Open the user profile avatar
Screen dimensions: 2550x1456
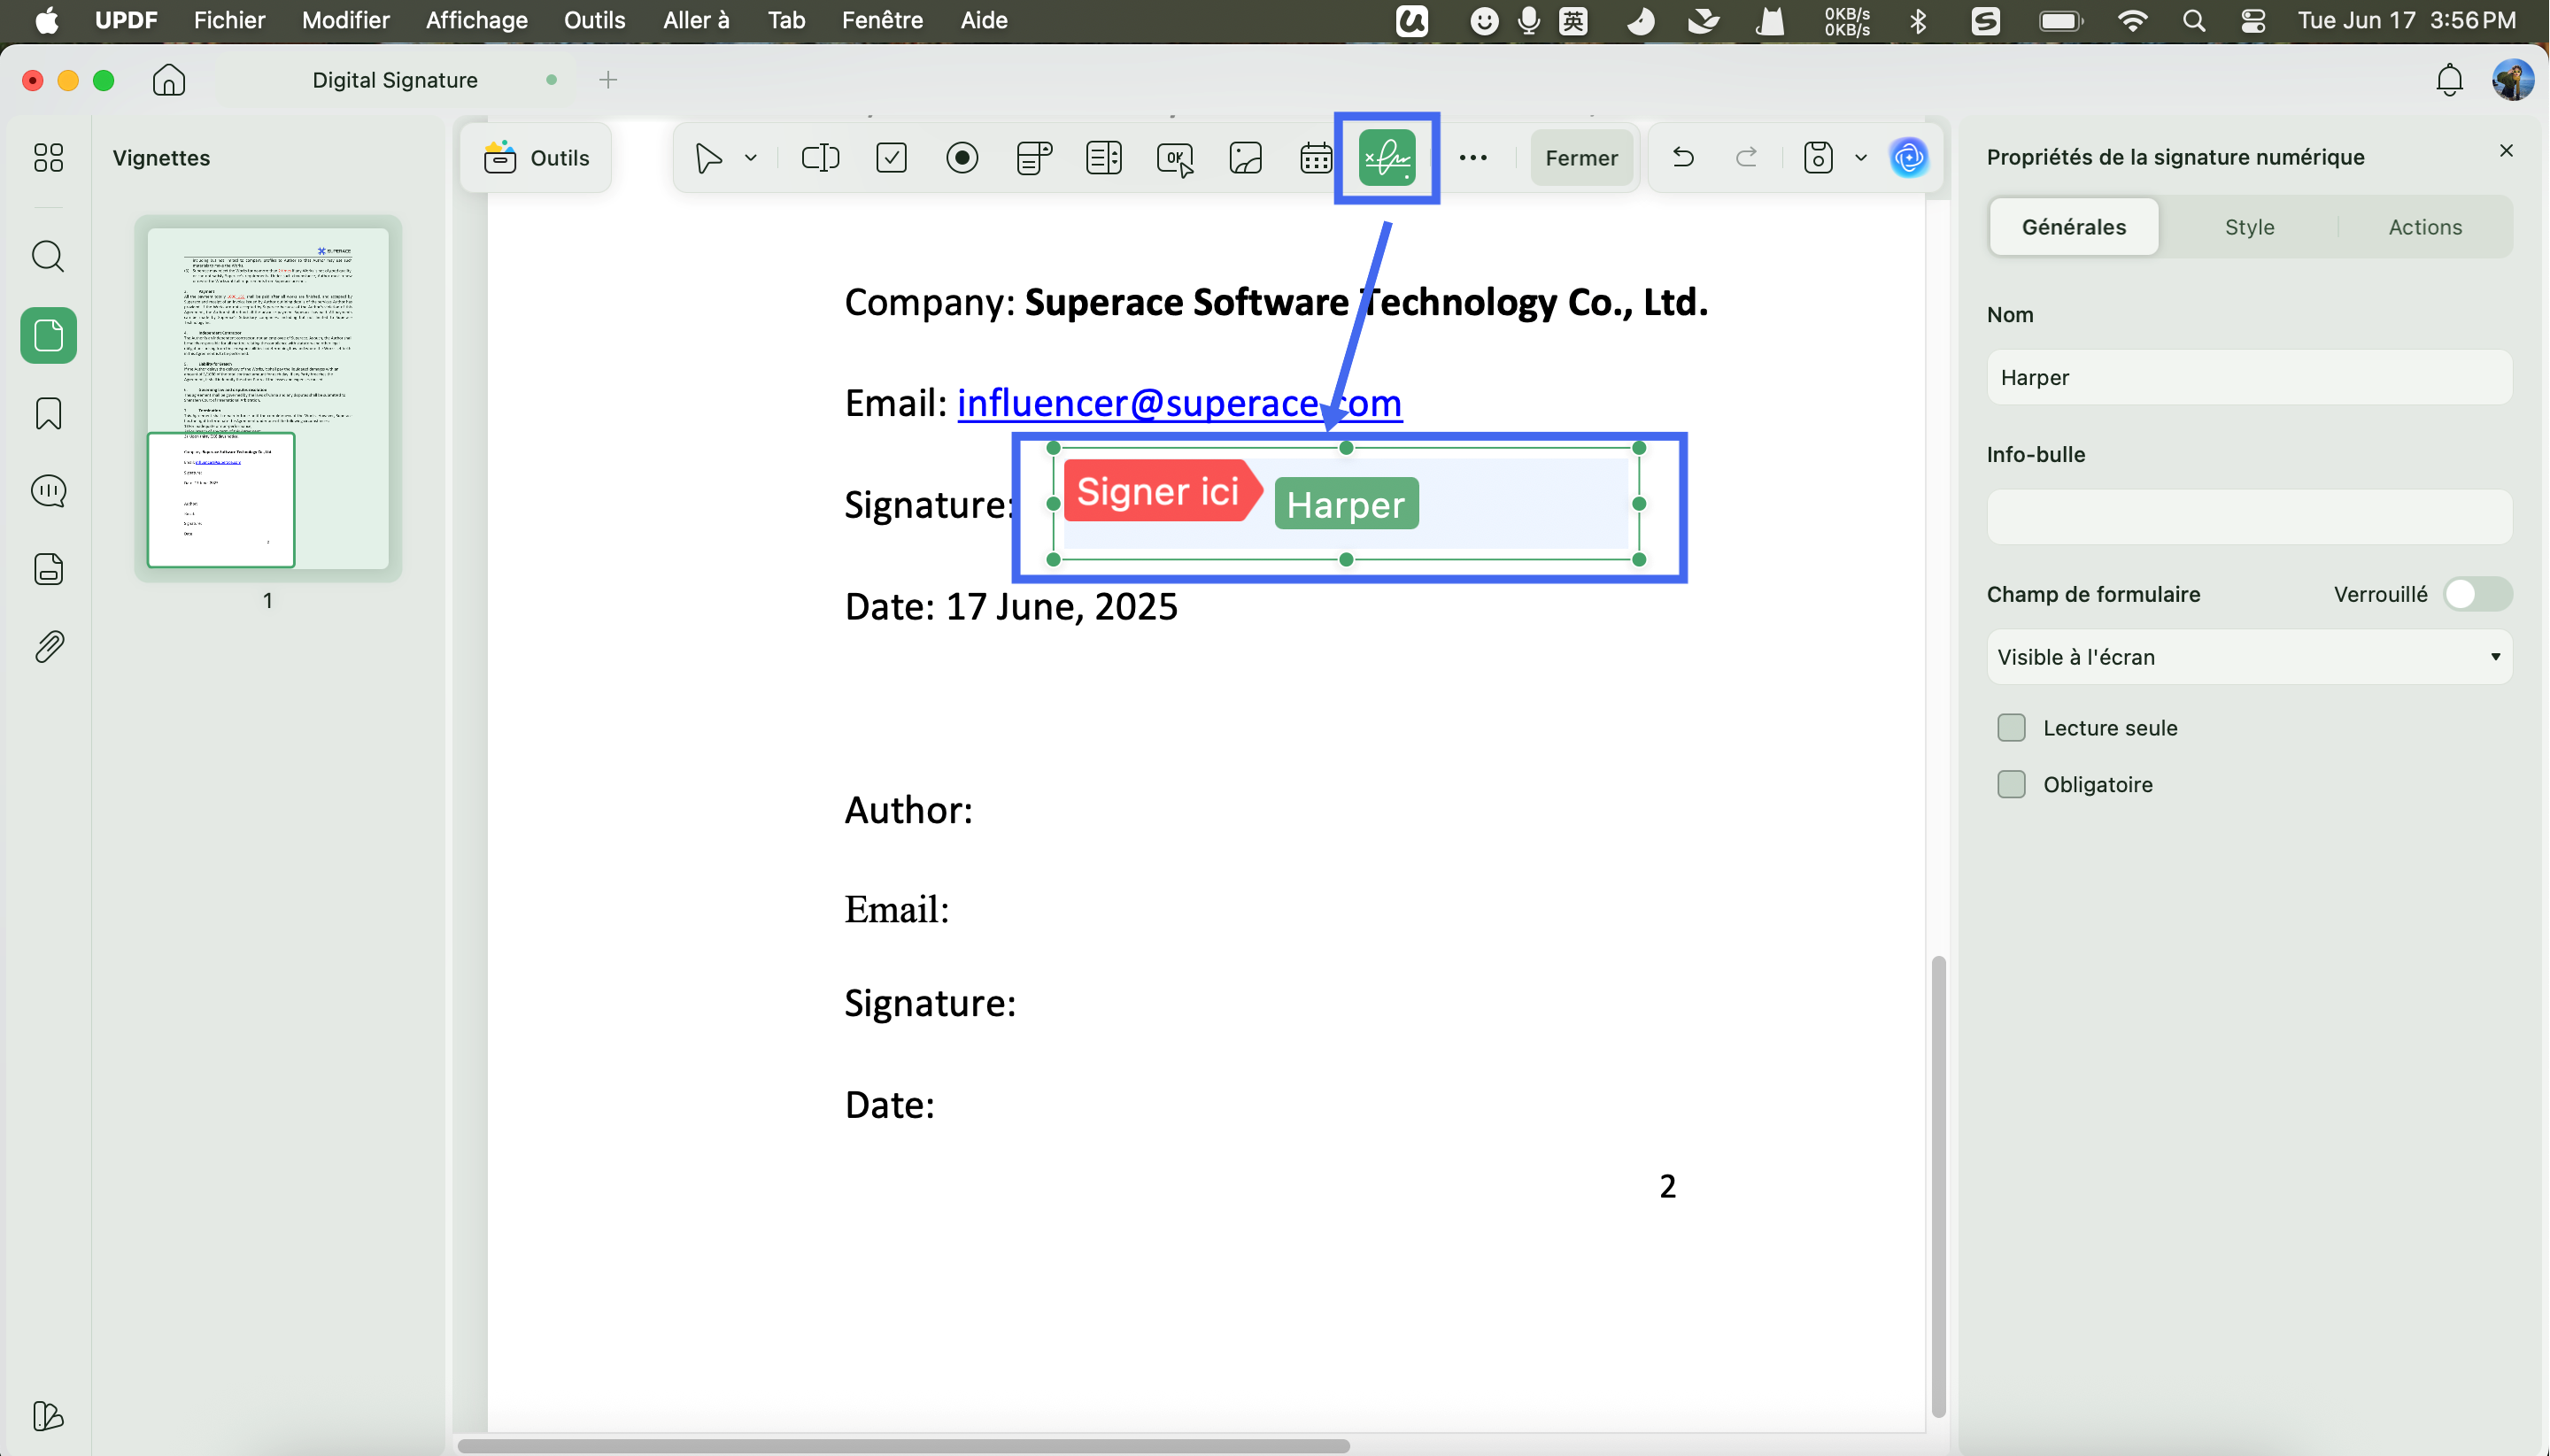click(2513, 80)
